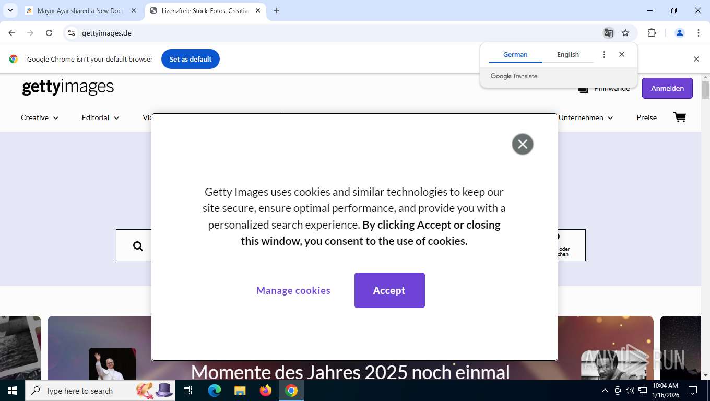Image resolution: width=710 pixels, height=401 pixels.
Task: Select the German tab in Translate popup
Action: tap(515, 54)
